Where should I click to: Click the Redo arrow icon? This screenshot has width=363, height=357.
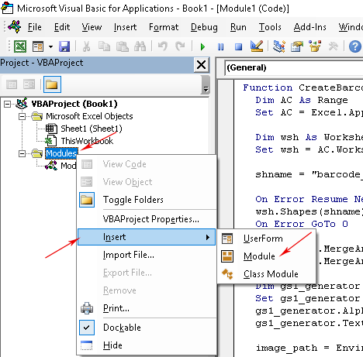tap(180, 46)
